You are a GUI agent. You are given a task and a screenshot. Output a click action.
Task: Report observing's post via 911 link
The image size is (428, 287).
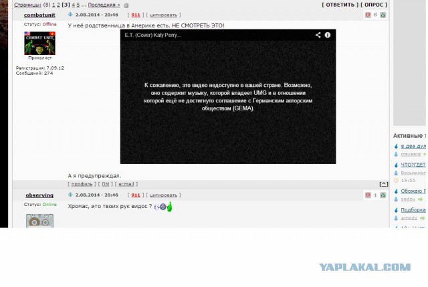[136, 195]
